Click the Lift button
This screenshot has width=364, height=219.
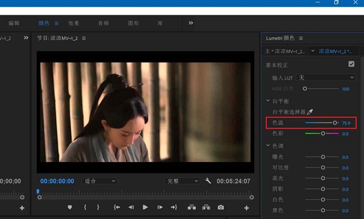tap(192, 207)
